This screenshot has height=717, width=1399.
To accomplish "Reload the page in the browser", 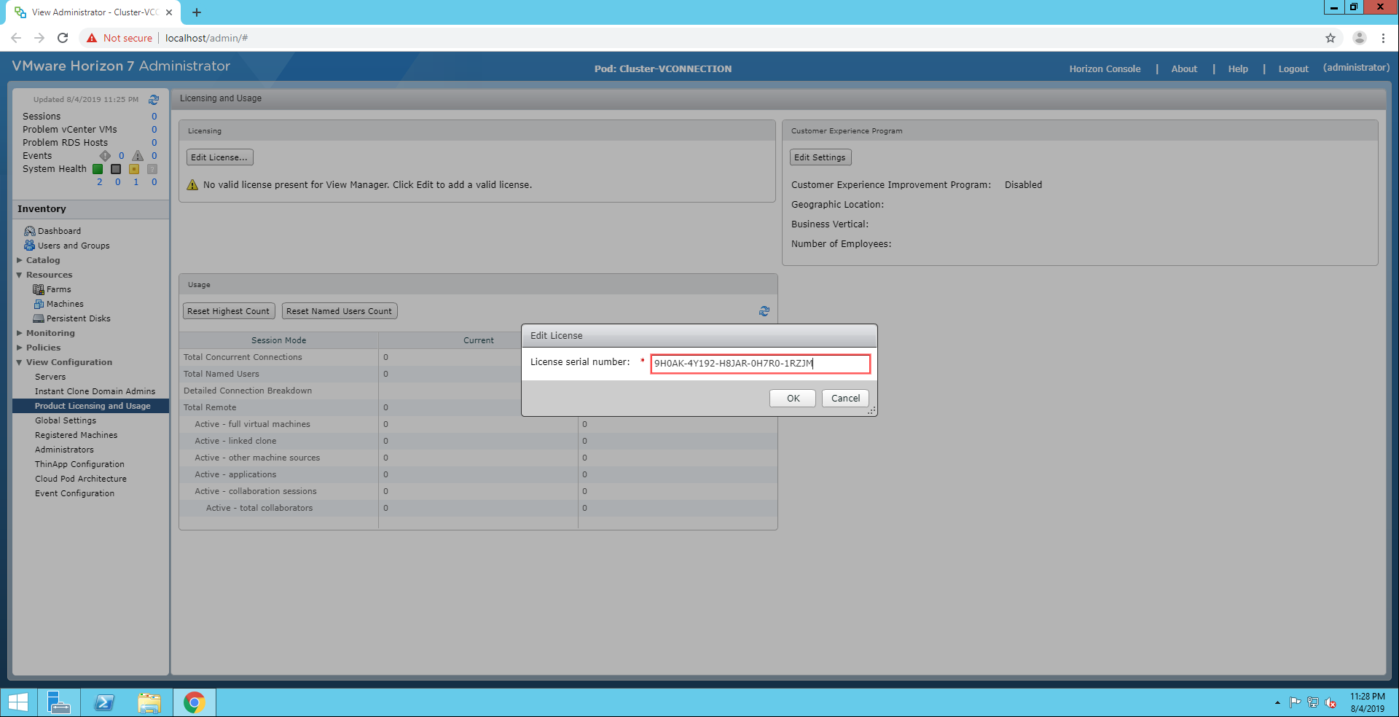I will (x=63, y=38).
